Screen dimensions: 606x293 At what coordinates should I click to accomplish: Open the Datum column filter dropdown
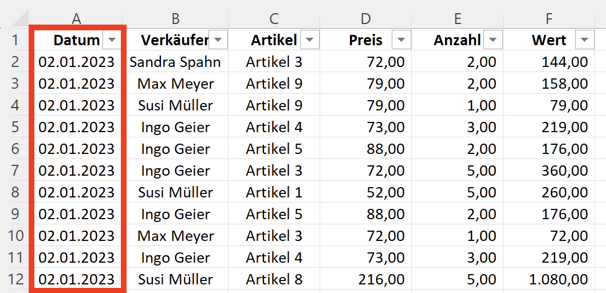(112, 39)
